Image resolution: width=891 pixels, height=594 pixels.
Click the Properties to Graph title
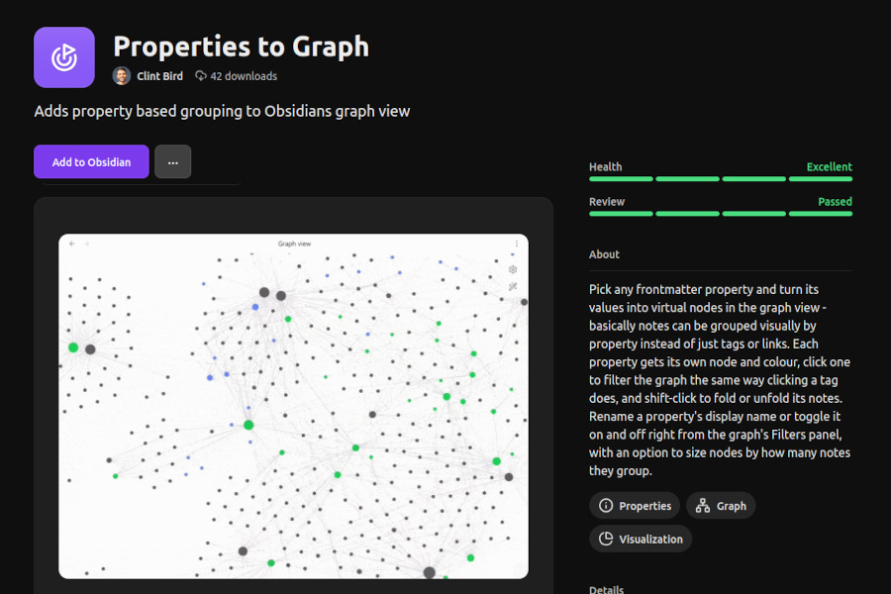[241, 47]
